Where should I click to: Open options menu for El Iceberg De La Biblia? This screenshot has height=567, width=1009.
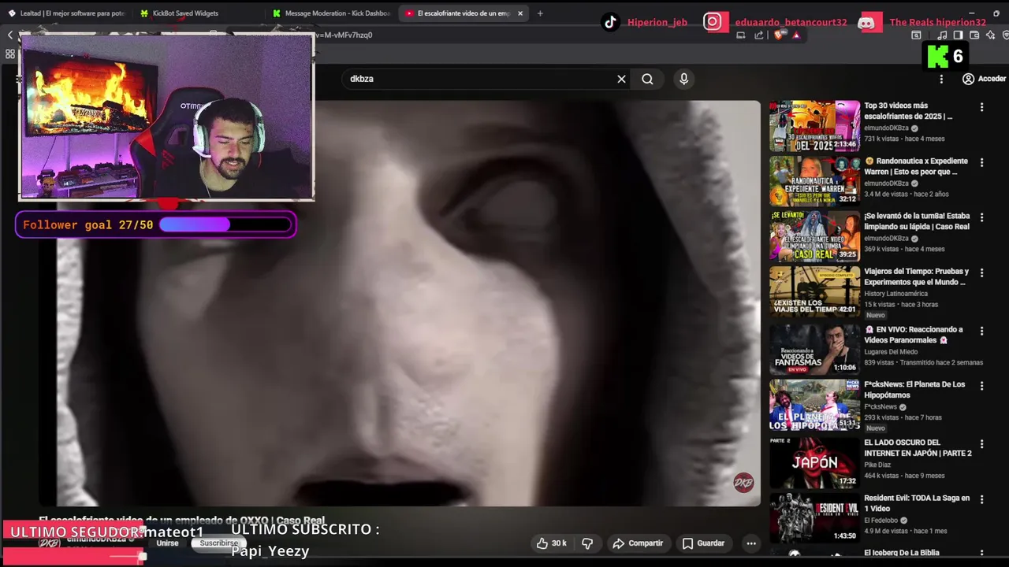click(x=981, y=554)
